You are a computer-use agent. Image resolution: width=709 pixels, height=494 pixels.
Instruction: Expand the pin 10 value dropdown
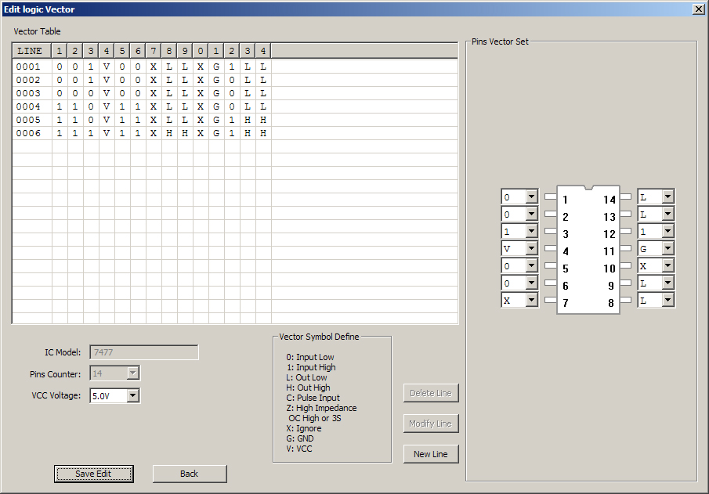point(667,265)
